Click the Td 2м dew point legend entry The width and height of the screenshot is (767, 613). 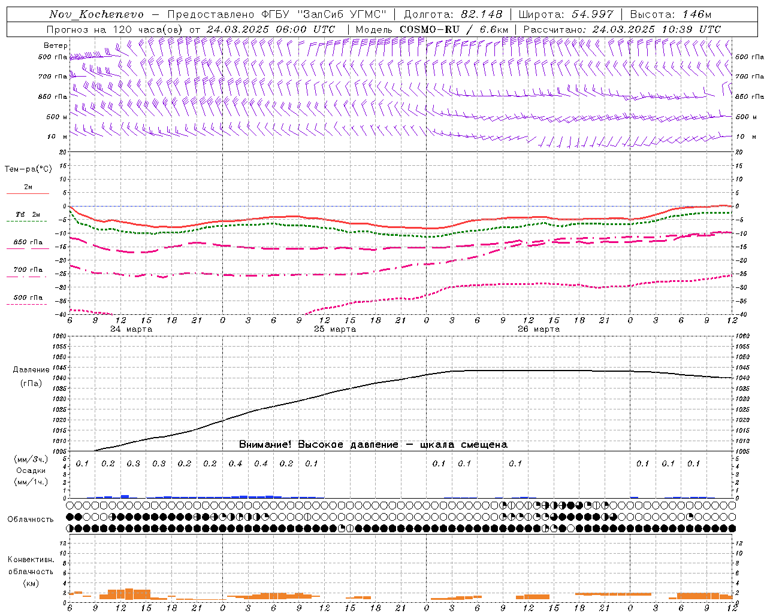[28, 214]
